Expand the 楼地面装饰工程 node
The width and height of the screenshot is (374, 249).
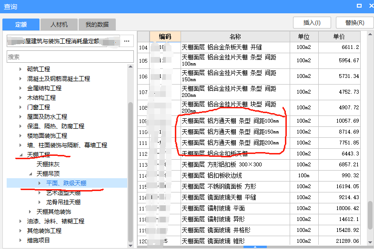pos(20,136)
